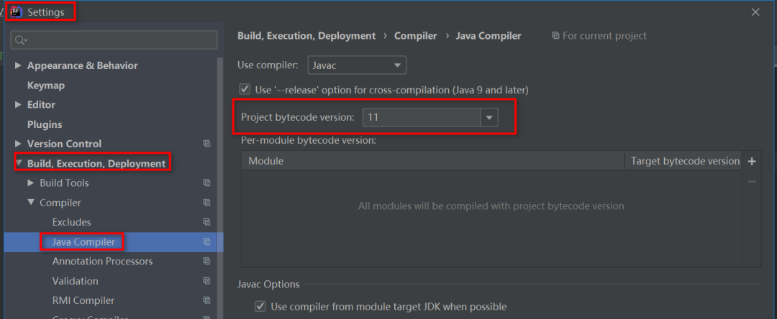Click the Target bytecode version column header
The image size is (777, 319).
point(684,161)
